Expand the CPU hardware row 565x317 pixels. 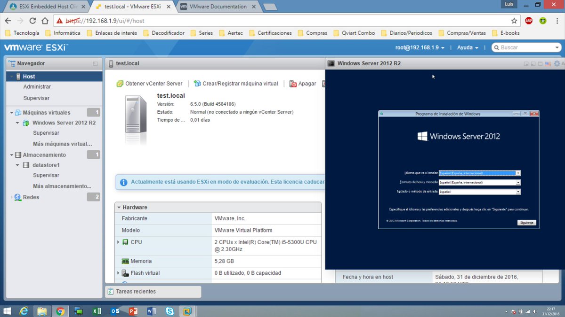(118, 242)
